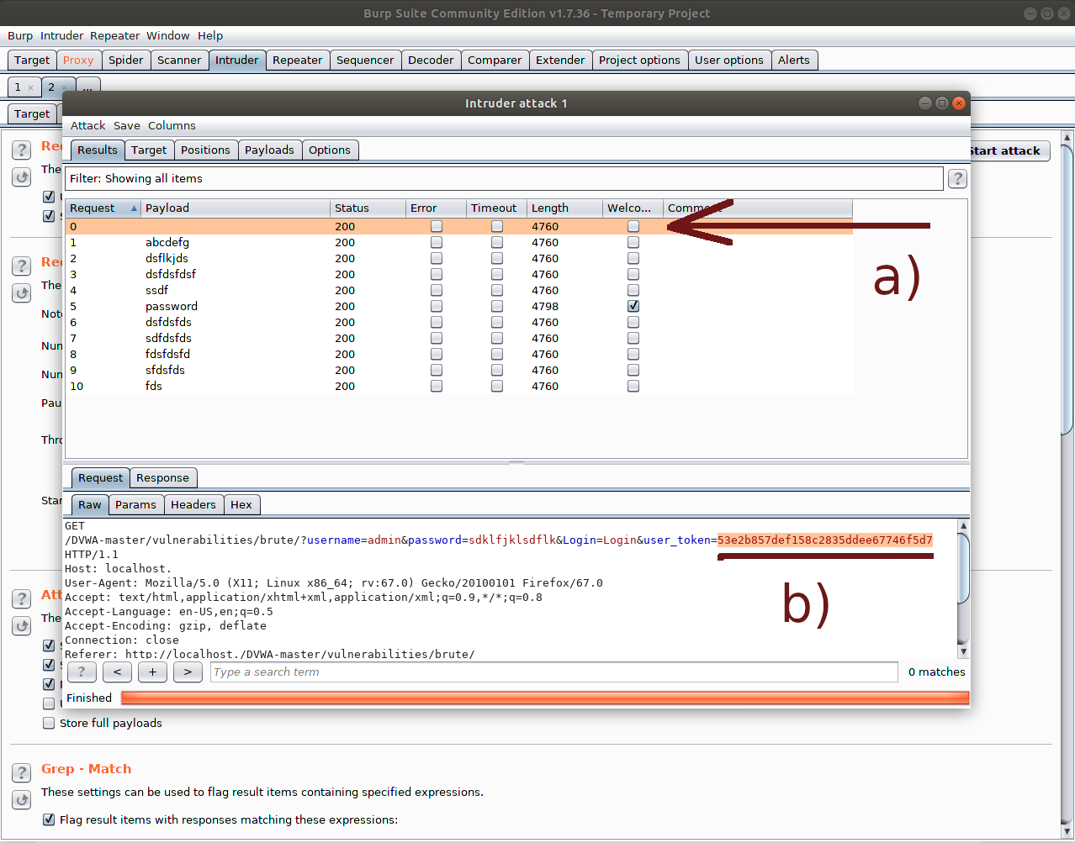1075x843 pixels.
Task: Open the Project options tab
Action: (639, 60)
